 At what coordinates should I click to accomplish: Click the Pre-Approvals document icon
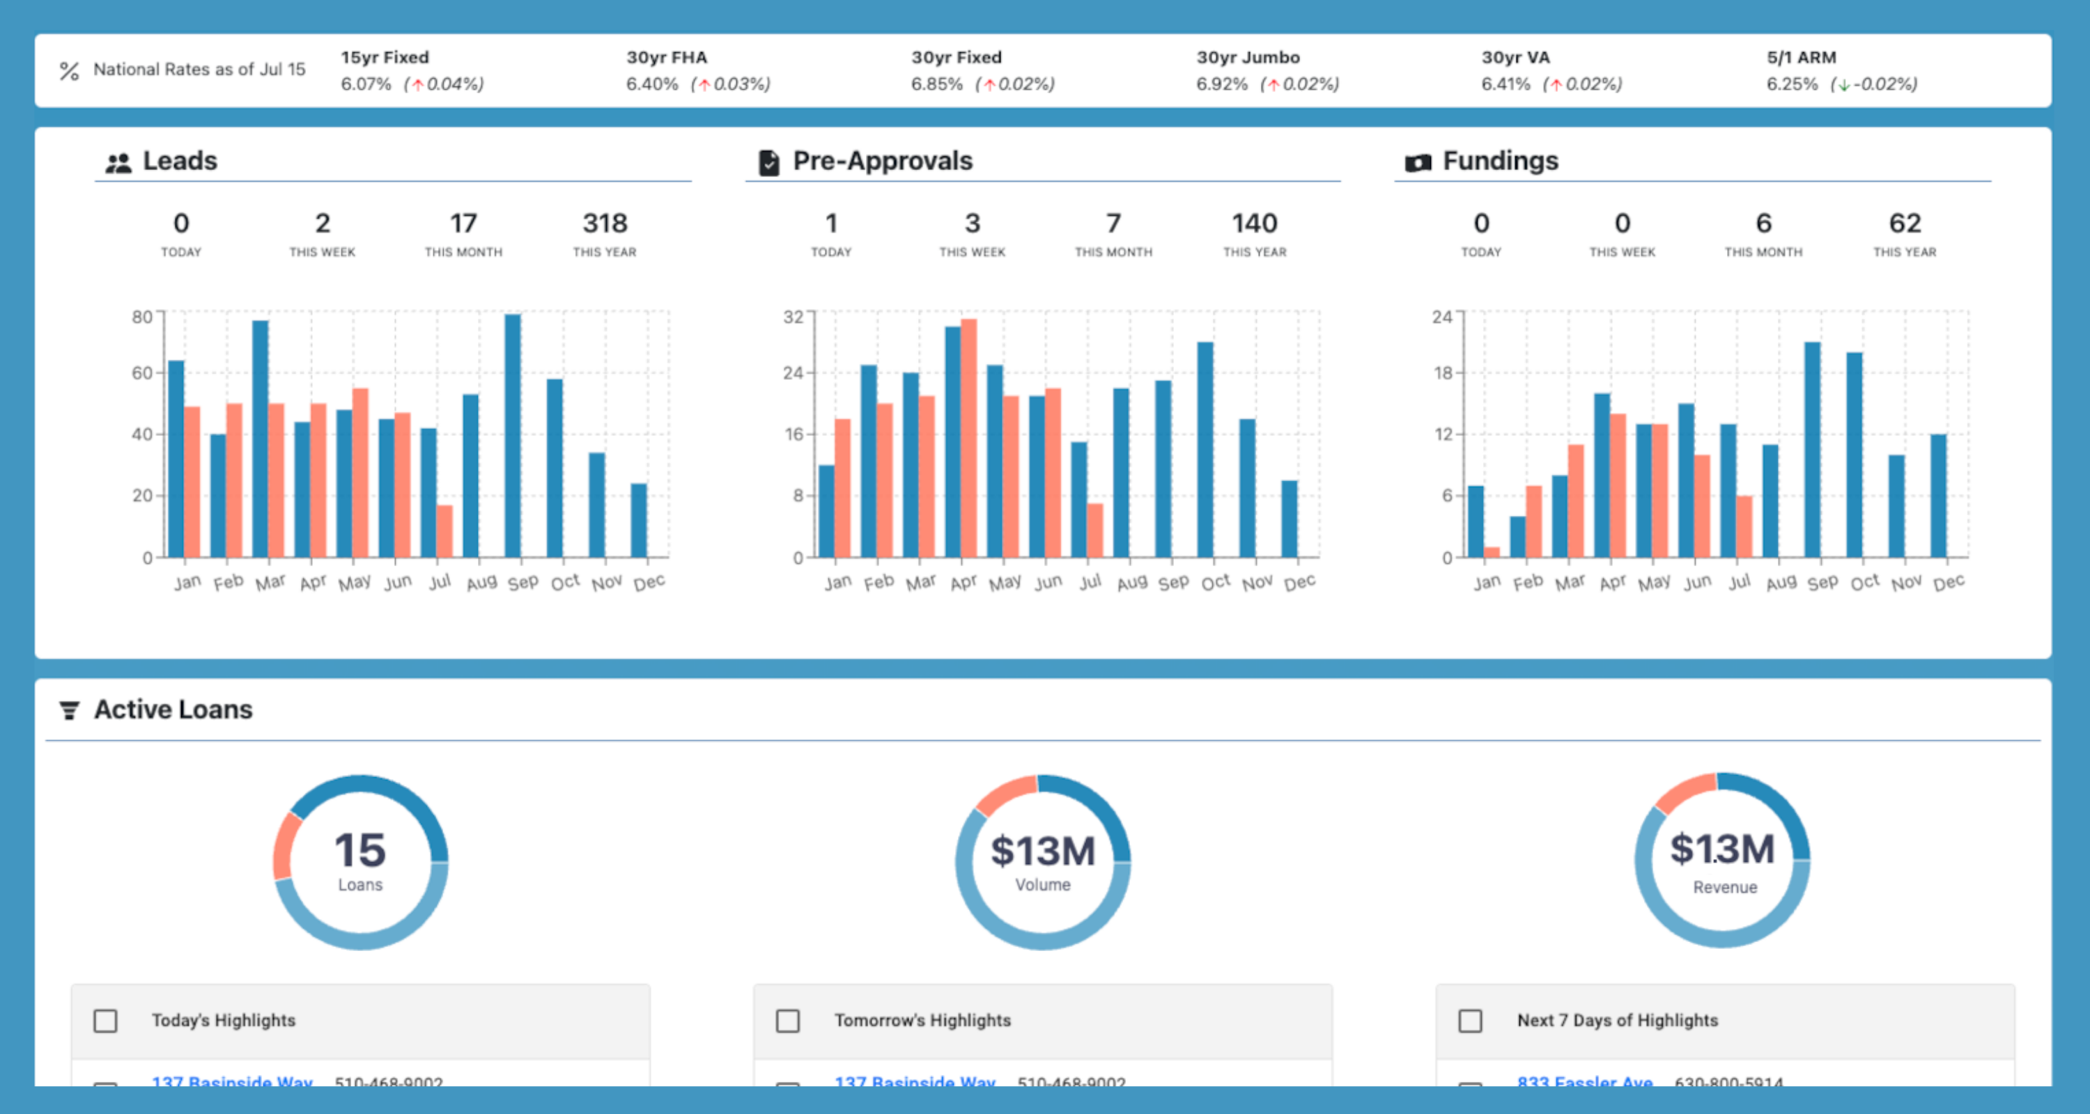point(768,163)
